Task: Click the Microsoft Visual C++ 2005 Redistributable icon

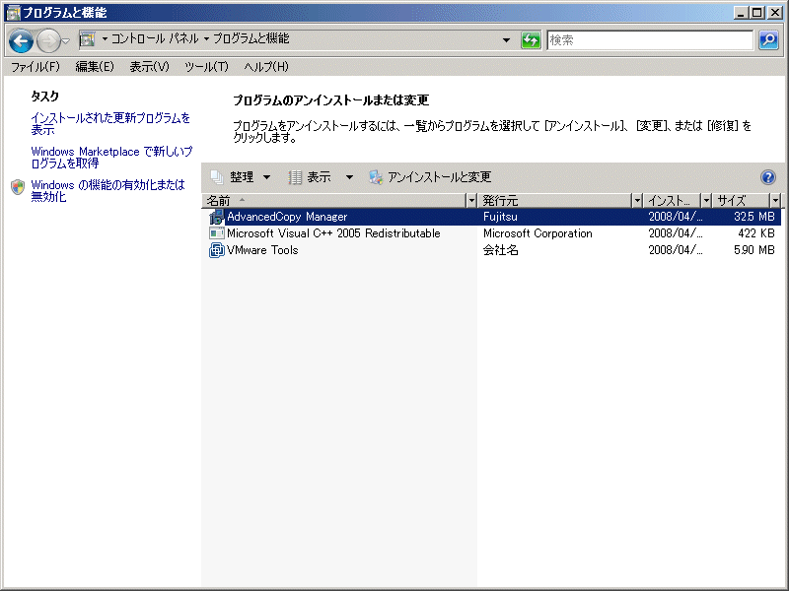Action: (x=217, y=233)
